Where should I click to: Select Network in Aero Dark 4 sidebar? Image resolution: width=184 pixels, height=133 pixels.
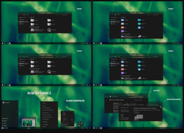[114, 66]
